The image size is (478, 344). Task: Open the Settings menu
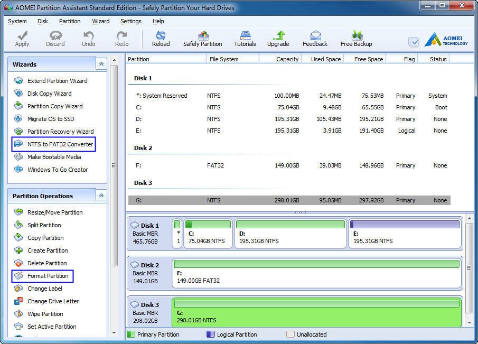(x=130, y=21)
